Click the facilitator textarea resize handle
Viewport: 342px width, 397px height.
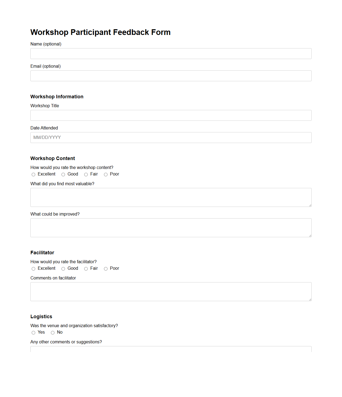pyautogui.click(x=310, y=299)
